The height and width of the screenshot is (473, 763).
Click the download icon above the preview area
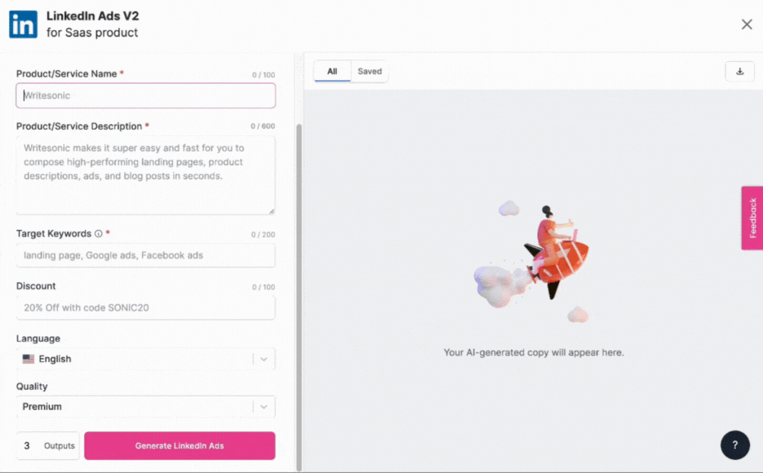(739, 71)
